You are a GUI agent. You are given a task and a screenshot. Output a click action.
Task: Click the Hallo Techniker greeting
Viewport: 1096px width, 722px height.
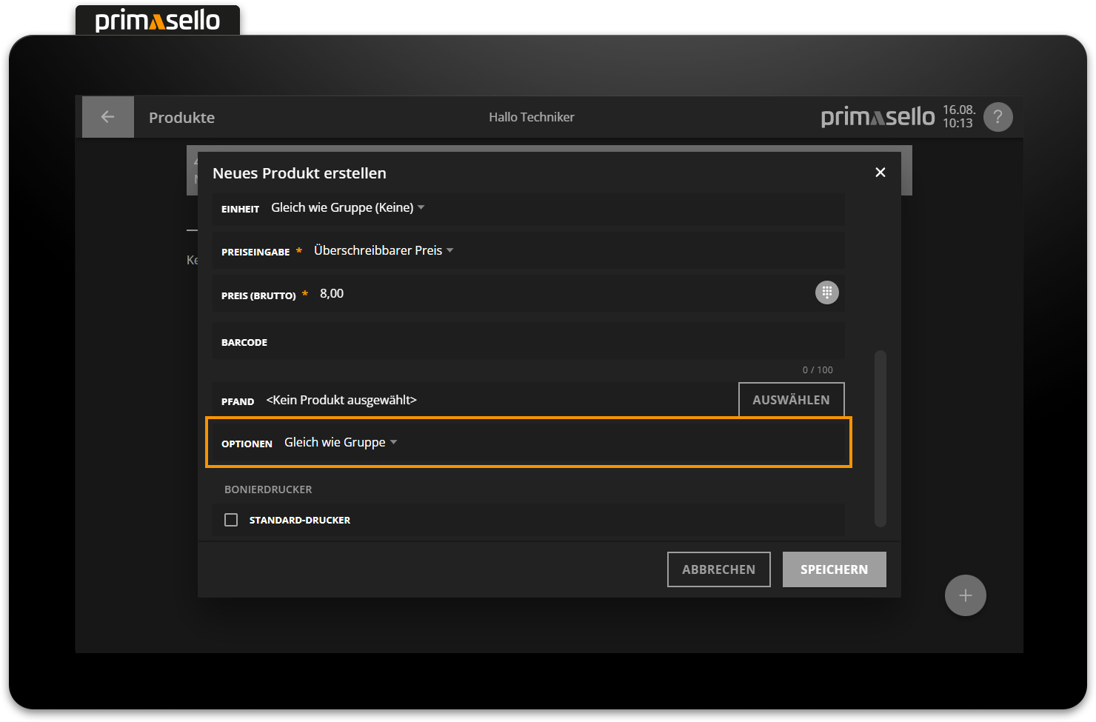[x=531, y=116]
